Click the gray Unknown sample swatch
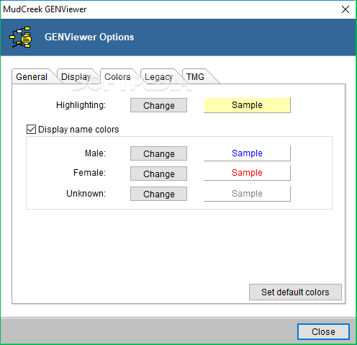 pyautogui.click(x=247, y=194)
